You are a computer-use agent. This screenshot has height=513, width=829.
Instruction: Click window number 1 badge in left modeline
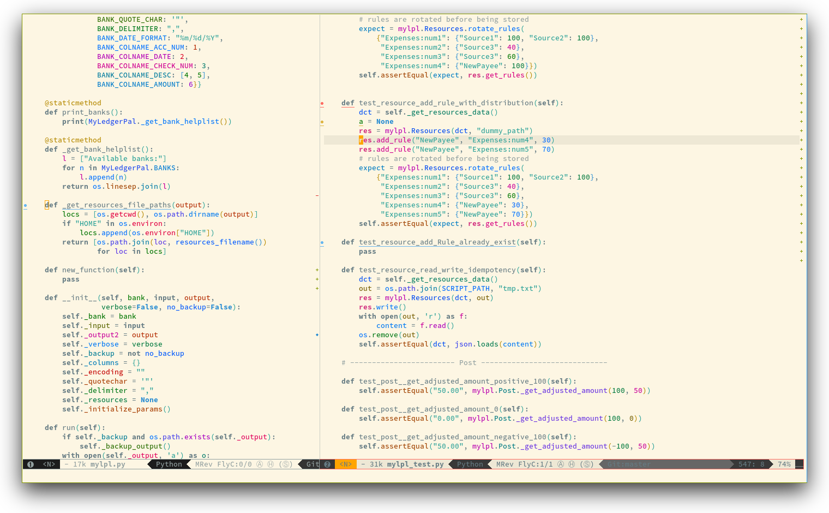click(x=31, y=464)
